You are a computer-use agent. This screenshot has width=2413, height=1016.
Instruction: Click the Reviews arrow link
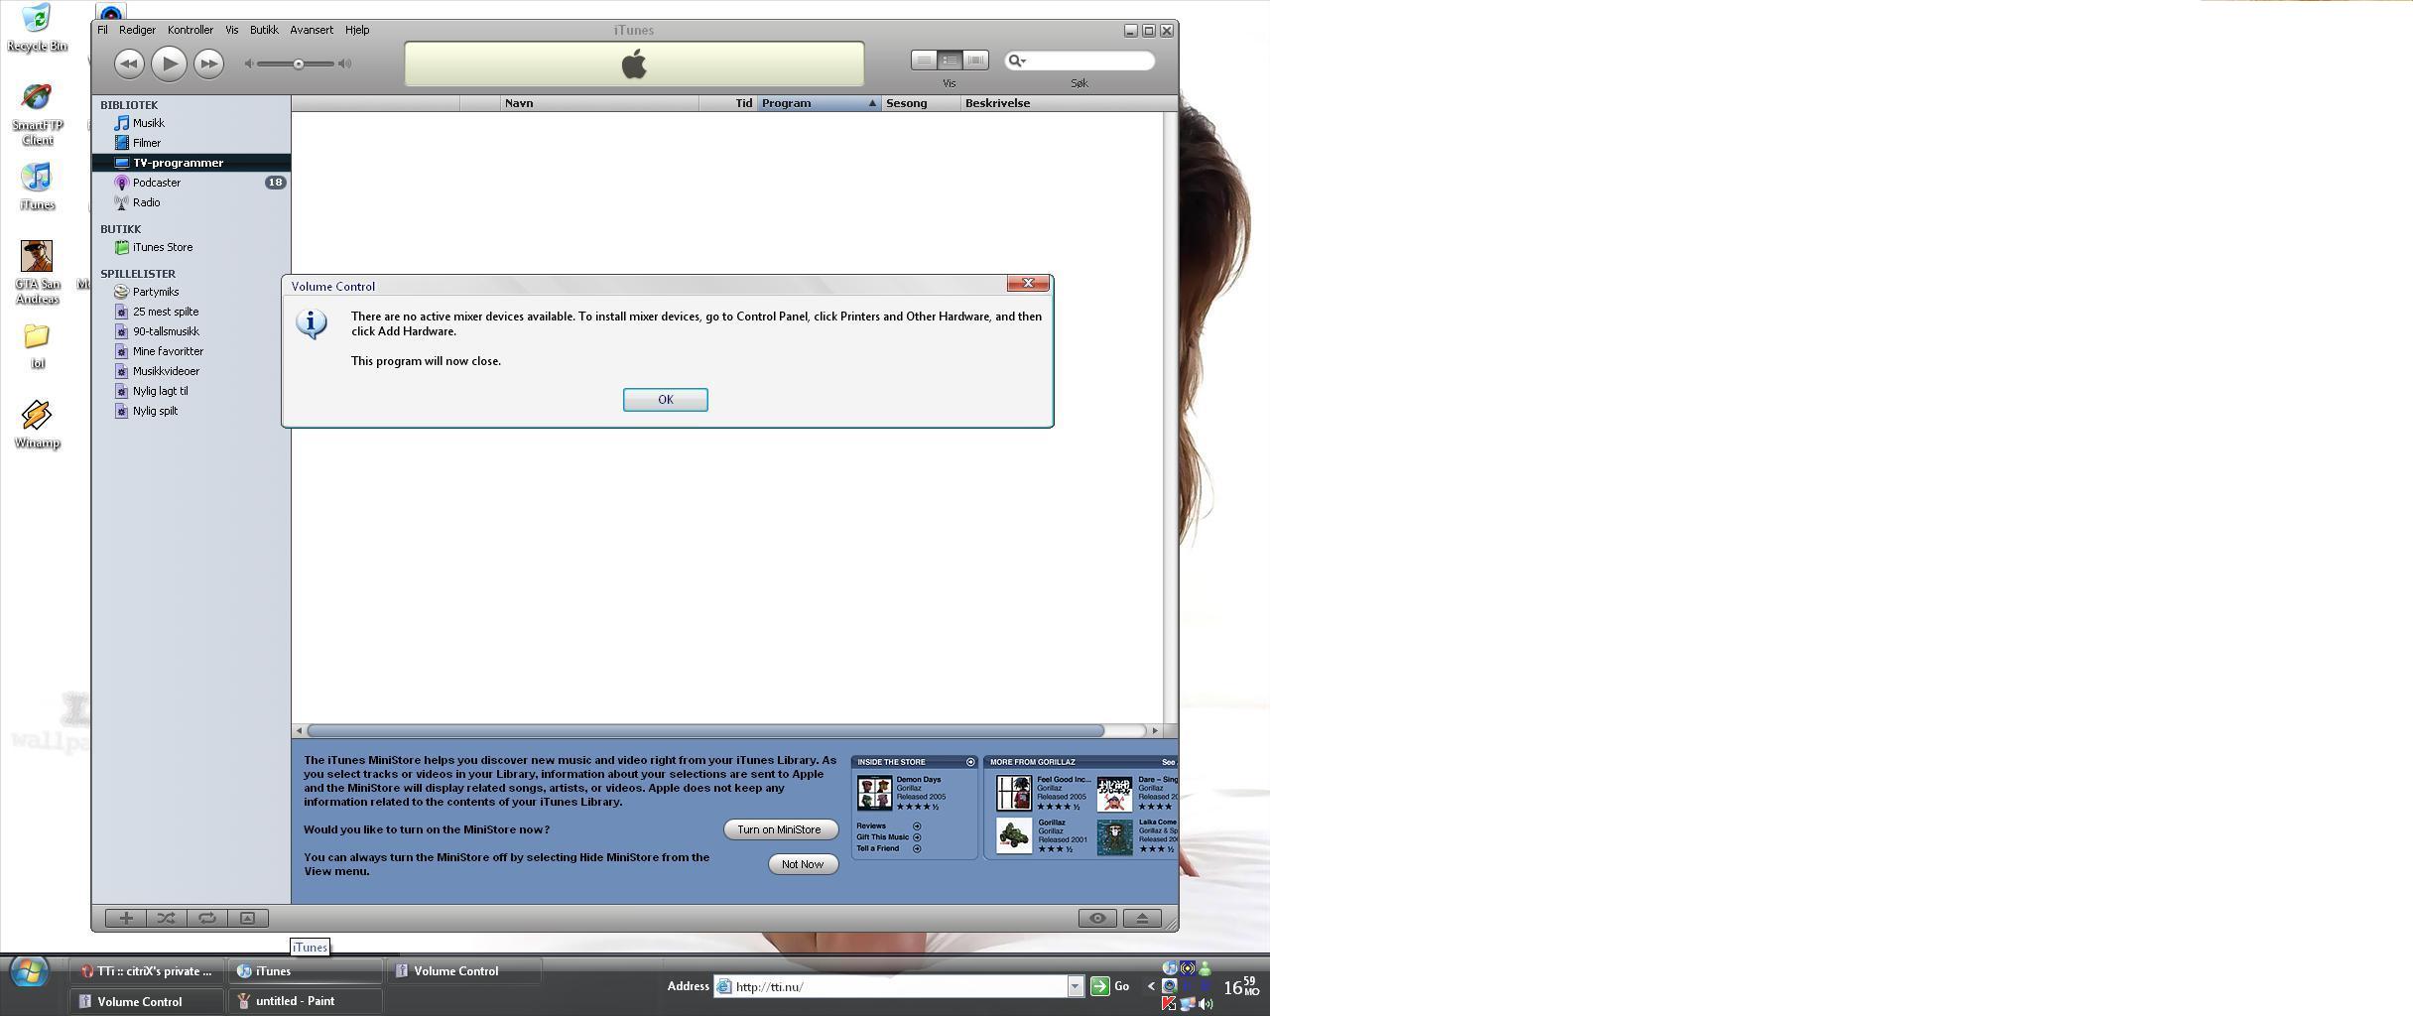click(917, 825)
